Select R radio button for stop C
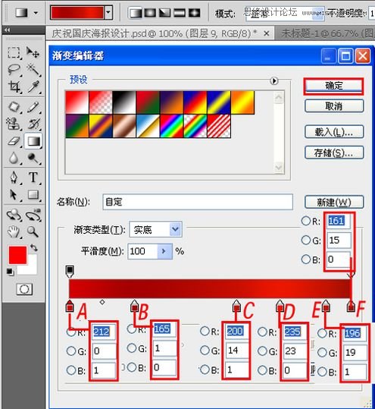This screenshot has width=375, height=409. coord(205,331)
